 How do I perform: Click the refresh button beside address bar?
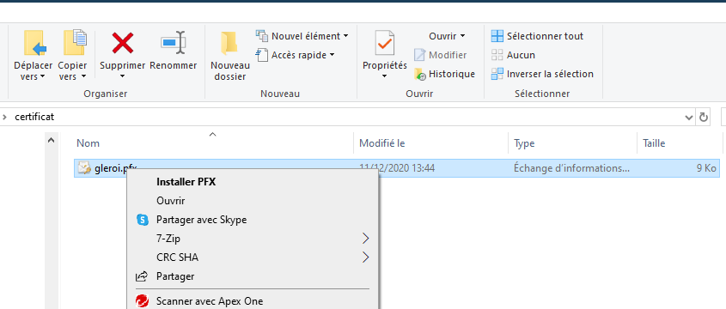(704, 118)
